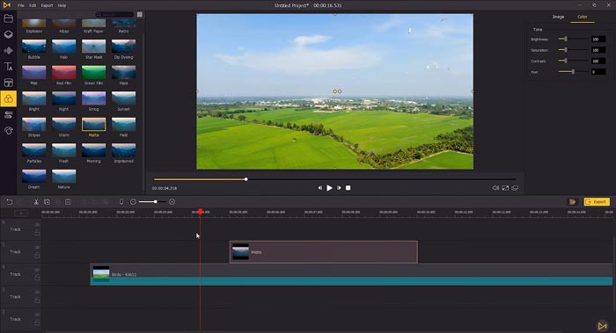Click the fullscreen icon under the preview

(x=505, y=188)
